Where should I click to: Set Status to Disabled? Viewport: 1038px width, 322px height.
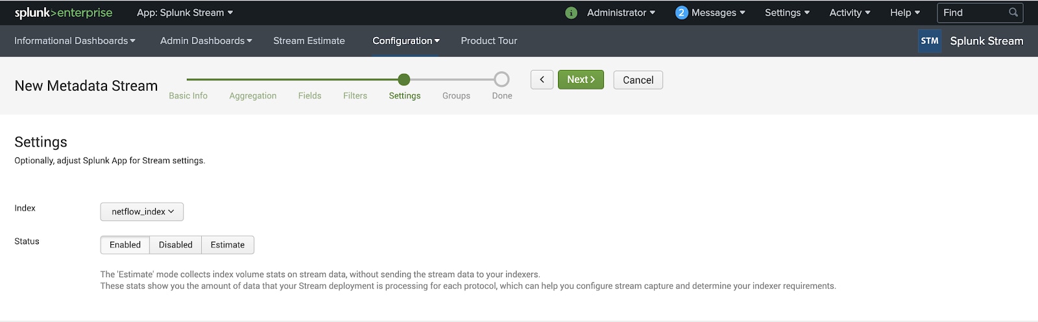[176, 245]
